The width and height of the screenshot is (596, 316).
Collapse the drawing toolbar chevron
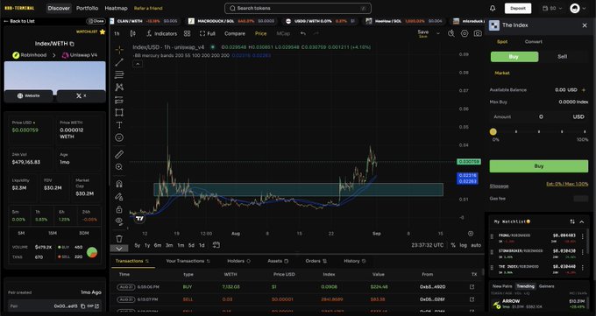pos(119,249)
